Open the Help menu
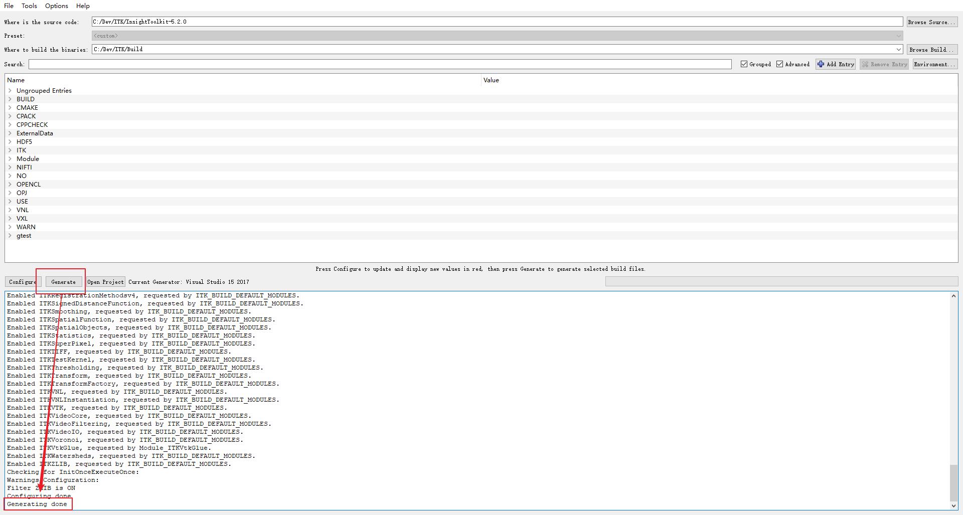The height and width of the screenshot is (515, 963). click(83, 6)
